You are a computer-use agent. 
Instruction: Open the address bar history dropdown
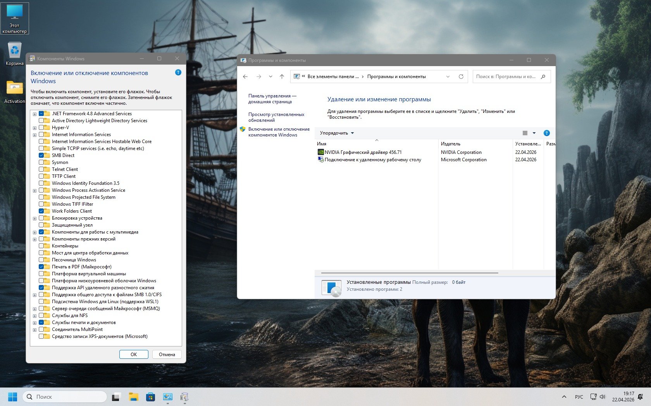point(448,77)
